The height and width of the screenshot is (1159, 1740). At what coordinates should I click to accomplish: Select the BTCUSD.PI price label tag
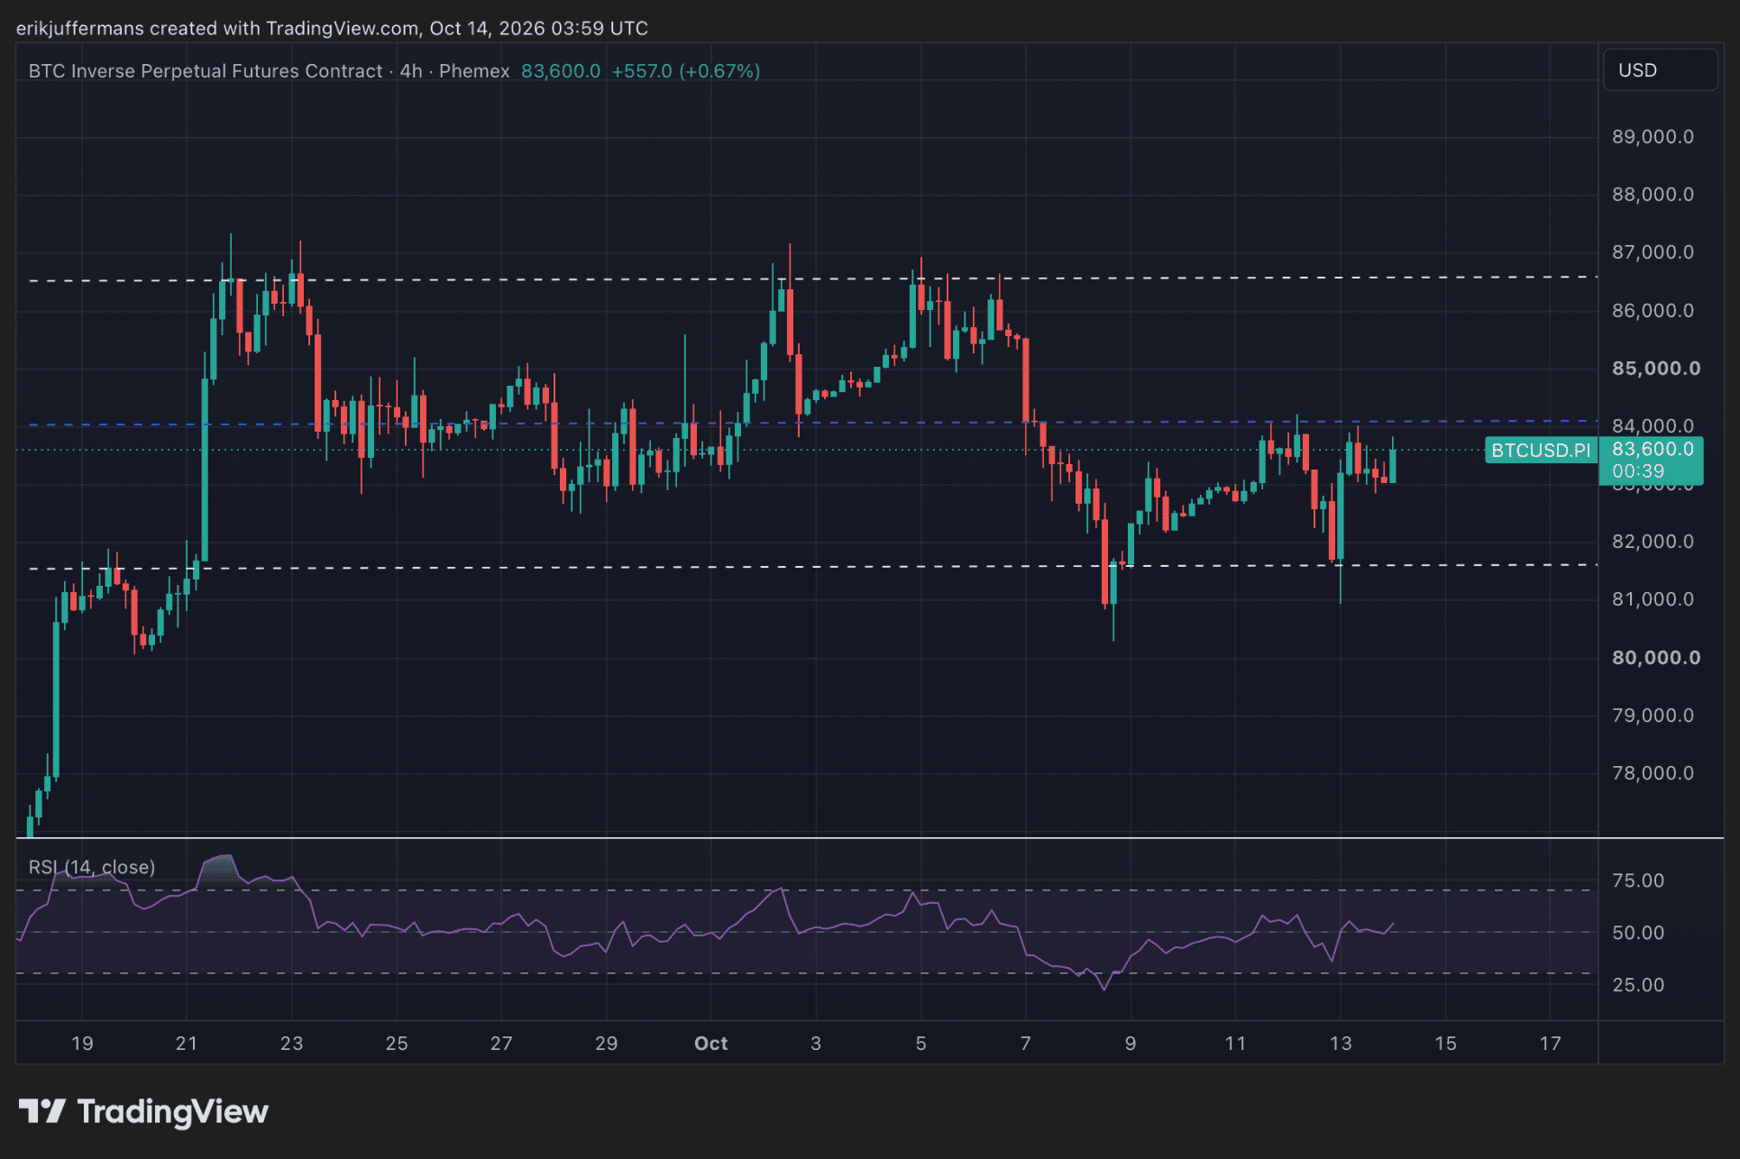(x=1541, y=450)
